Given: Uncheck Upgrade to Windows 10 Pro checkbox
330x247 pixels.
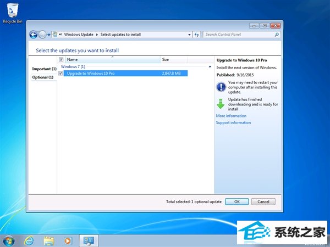Looking at the screenshot, I should [61, 74].
